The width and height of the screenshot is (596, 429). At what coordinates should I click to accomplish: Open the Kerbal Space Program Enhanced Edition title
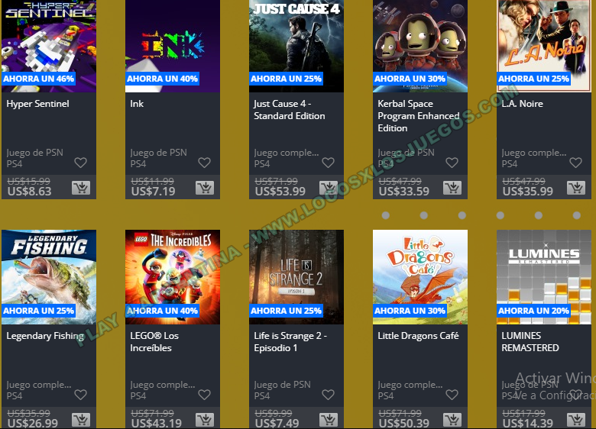click(419, 116)
